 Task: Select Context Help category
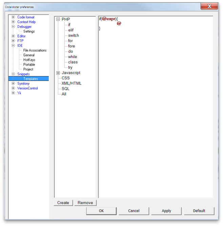point(26,22)
